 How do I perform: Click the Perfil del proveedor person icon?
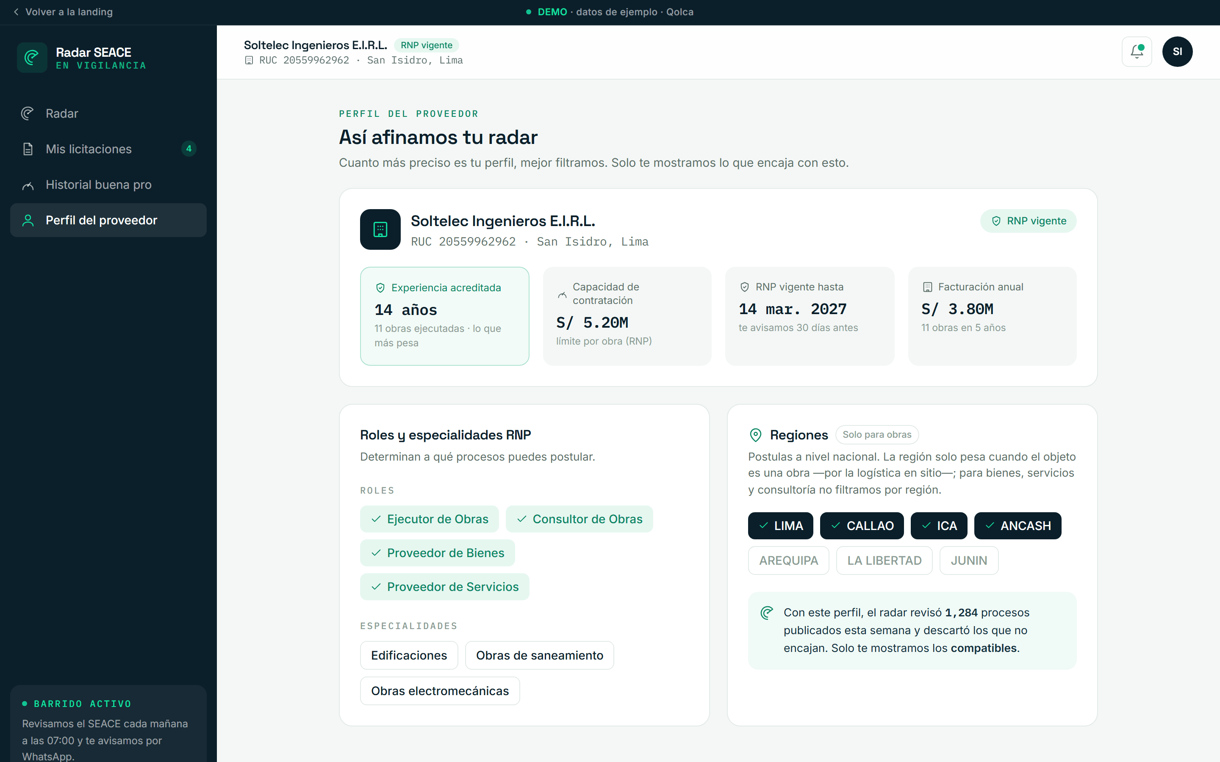tap(28, 220)
